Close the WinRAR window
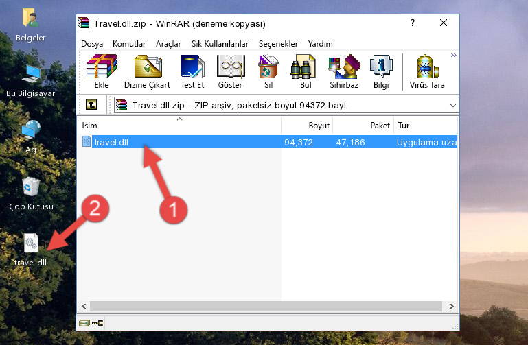Viewport: 528px width, 345px height. [x=444, y=23]
